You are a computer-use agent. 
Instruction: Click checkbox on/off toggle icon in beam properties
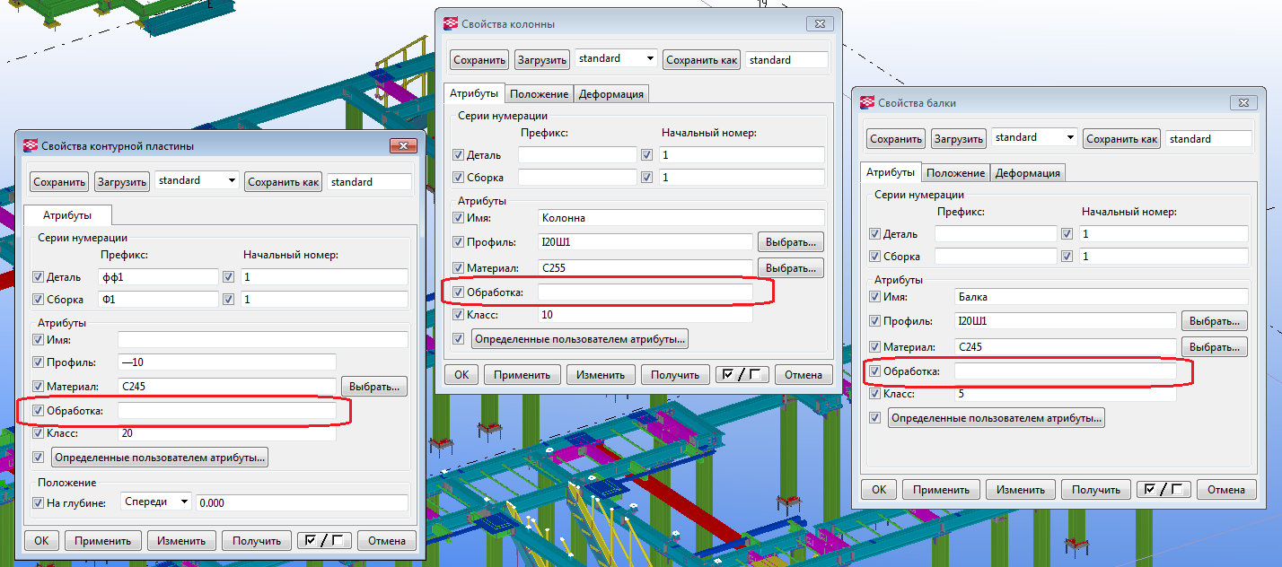coord(1163,489)
